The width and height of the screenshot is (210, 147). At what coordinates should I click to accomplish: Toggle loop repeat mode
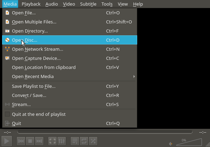coord(84,141)
